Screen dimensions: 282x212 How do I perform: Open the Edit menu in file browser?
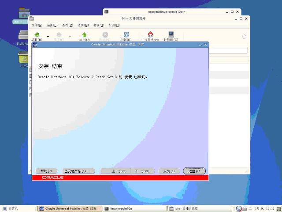click(52, 25)
